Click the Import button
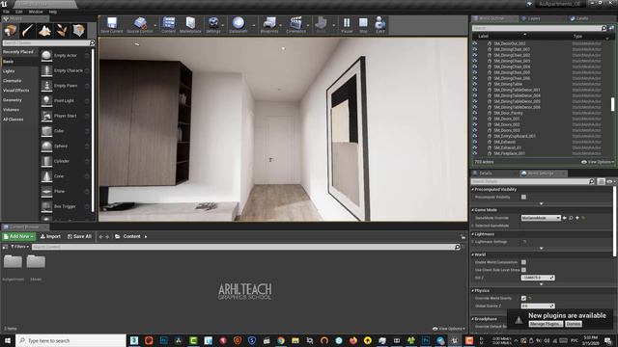This screenshot has height=347, width=618. coord(50,236)
